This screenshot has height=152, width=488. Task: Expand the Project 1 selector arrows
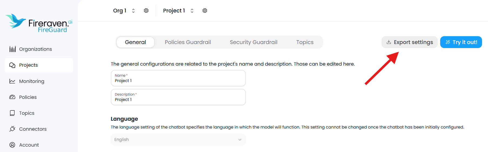192,11
